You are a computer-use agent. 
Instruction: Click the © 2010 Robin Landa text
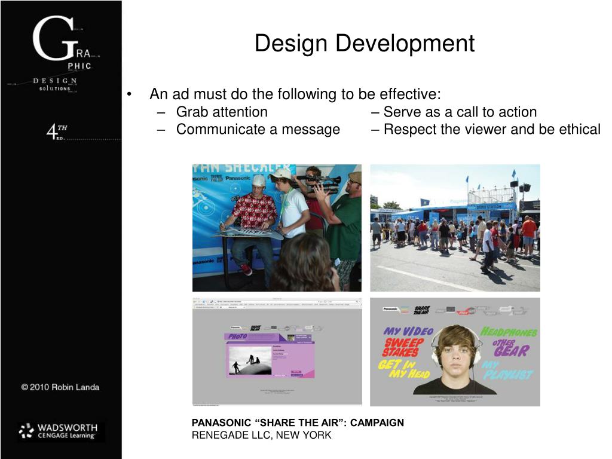pos(60,387)
